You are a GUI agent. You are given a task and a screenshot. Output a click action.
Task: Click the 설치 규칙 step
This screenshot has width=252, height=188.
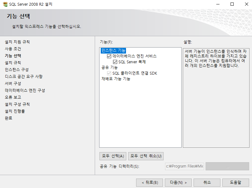coord(13,63)
